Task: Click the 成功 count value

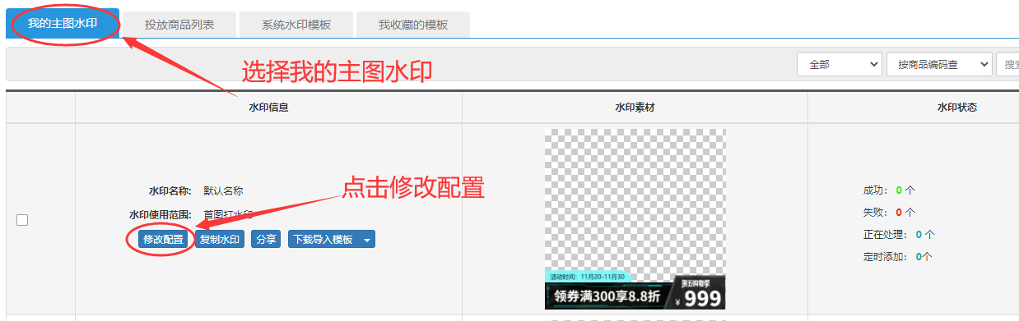Action: click(x=900, y=190)
